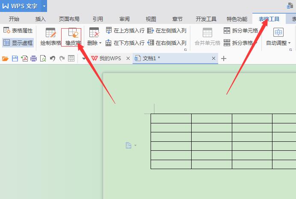Undo the last action

pyautogui.click(x=53, y=59)
